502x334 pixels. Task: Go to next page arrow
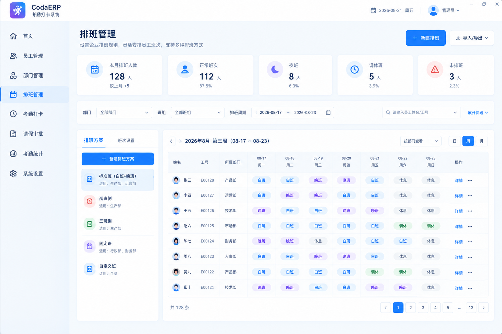[483, 308]
